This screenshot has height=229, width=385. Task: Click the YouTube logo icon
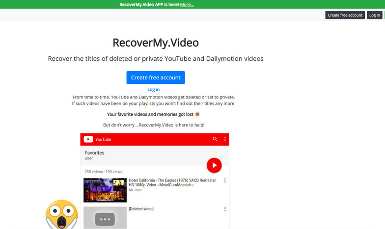[x=88, y=139]
